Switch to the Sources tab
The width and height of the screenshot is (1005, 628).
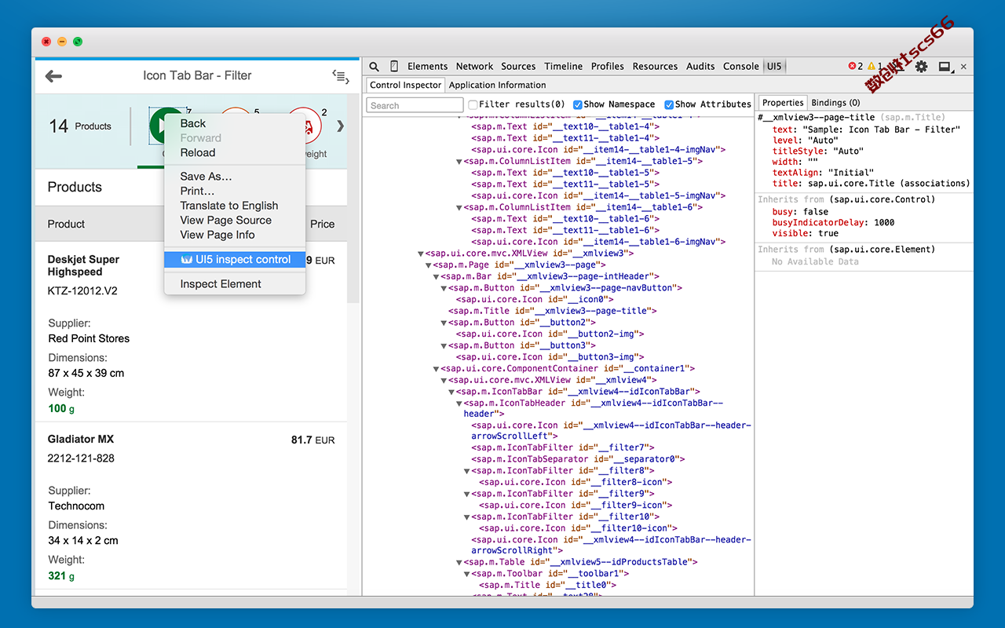[x=518, y=67]
